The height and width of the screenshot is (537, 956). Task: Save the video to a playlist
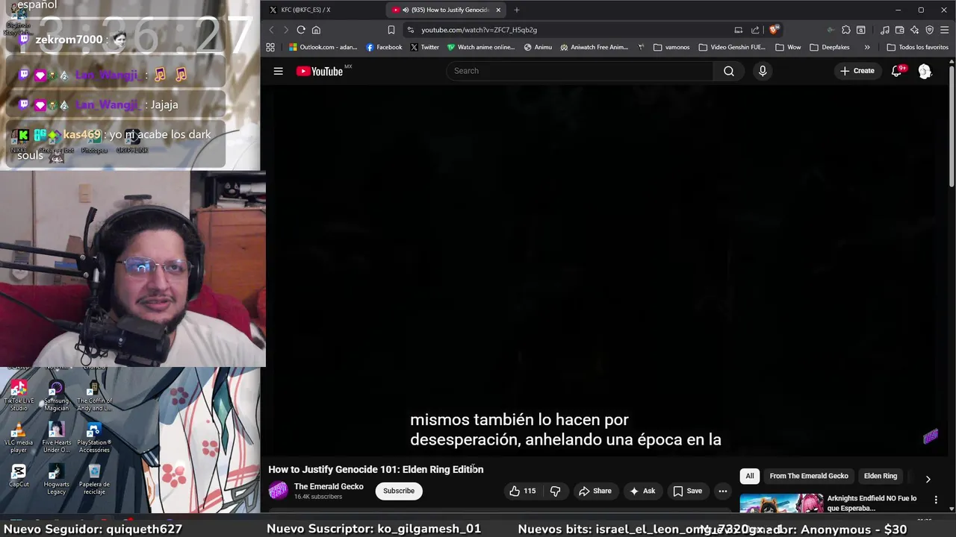coord(688,491)
